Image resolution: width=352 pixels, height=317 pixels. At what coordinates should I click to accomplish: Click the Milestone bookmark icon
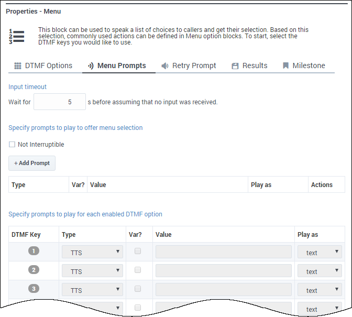point(285,66)
